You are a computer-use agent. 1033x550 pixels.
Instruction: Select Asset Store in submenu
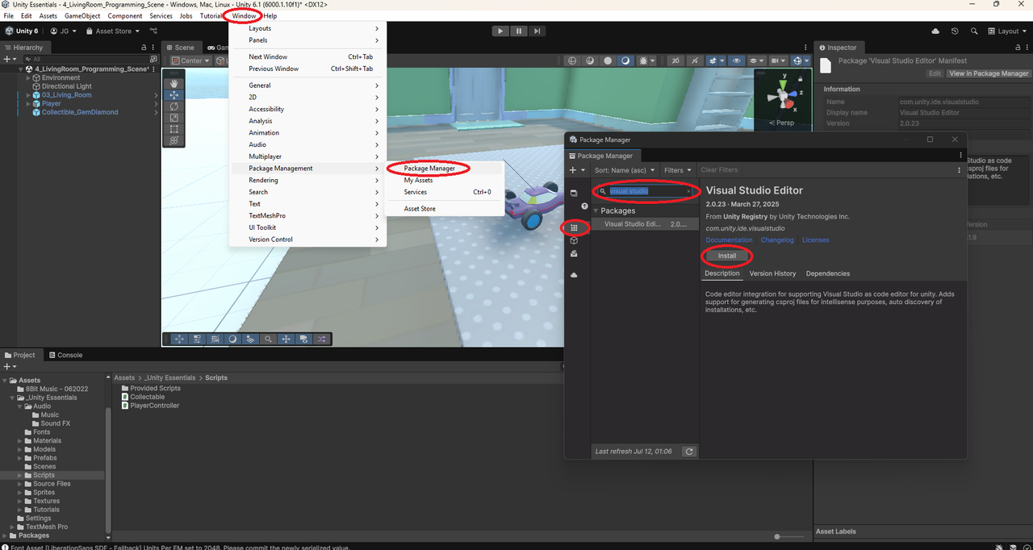(420, 209)
